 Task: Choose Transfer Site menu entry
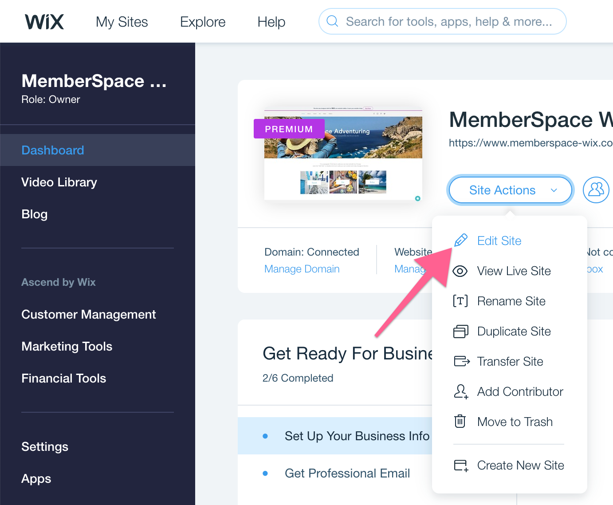[x=509, y=361]
